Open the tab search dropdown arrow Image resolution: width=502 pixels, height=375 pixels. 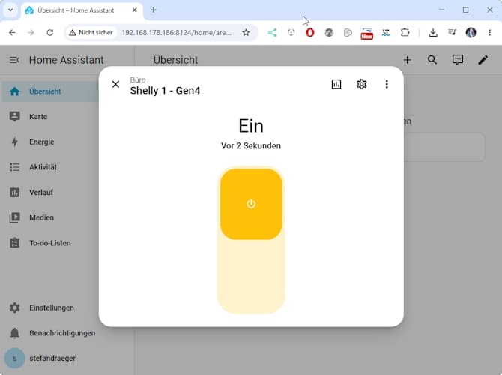click(10, 10)
